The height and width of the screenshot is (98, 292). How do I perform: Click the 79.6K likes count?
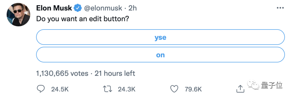193,89
